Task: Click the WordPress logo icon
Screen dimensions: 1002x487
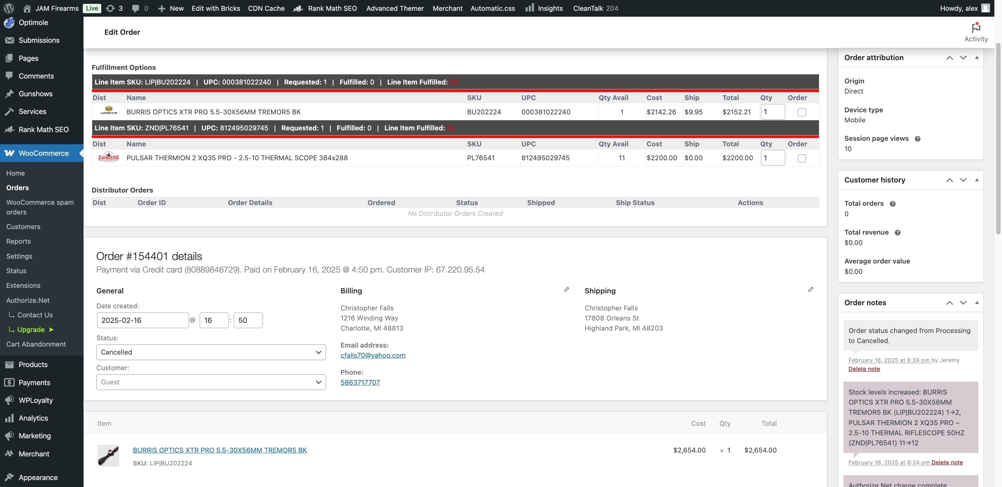Action: click(9, 8)
